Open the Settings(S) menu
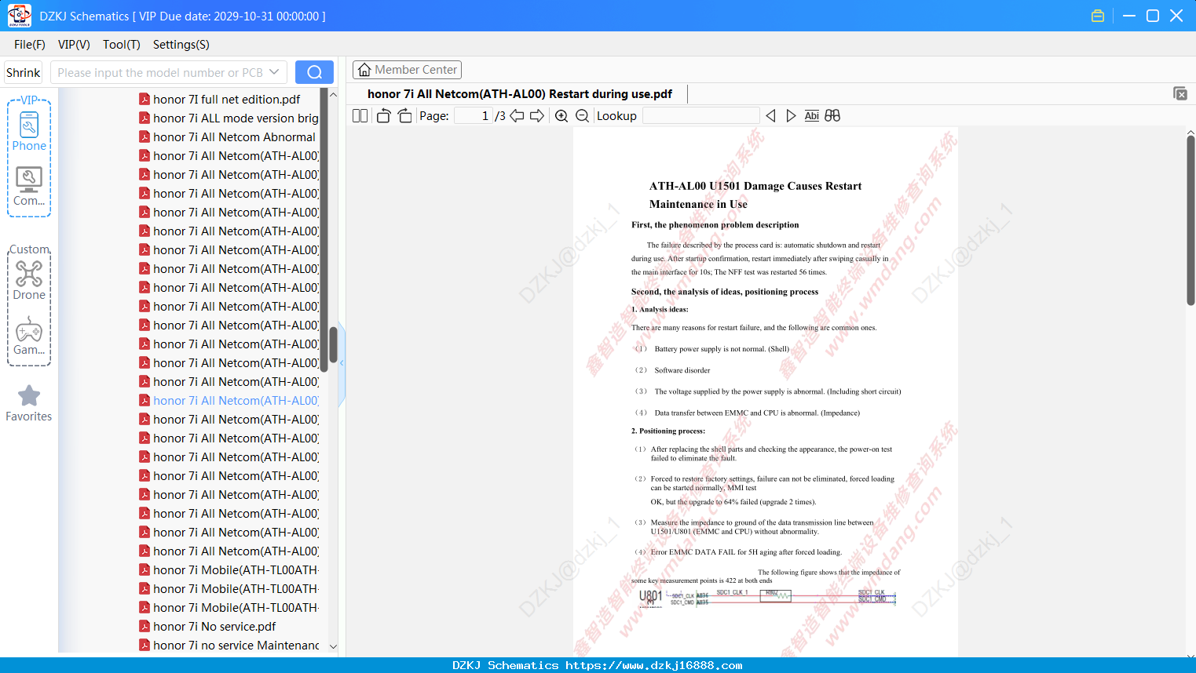The width and height of the screenshot is (1196, 673). point(181,45)
